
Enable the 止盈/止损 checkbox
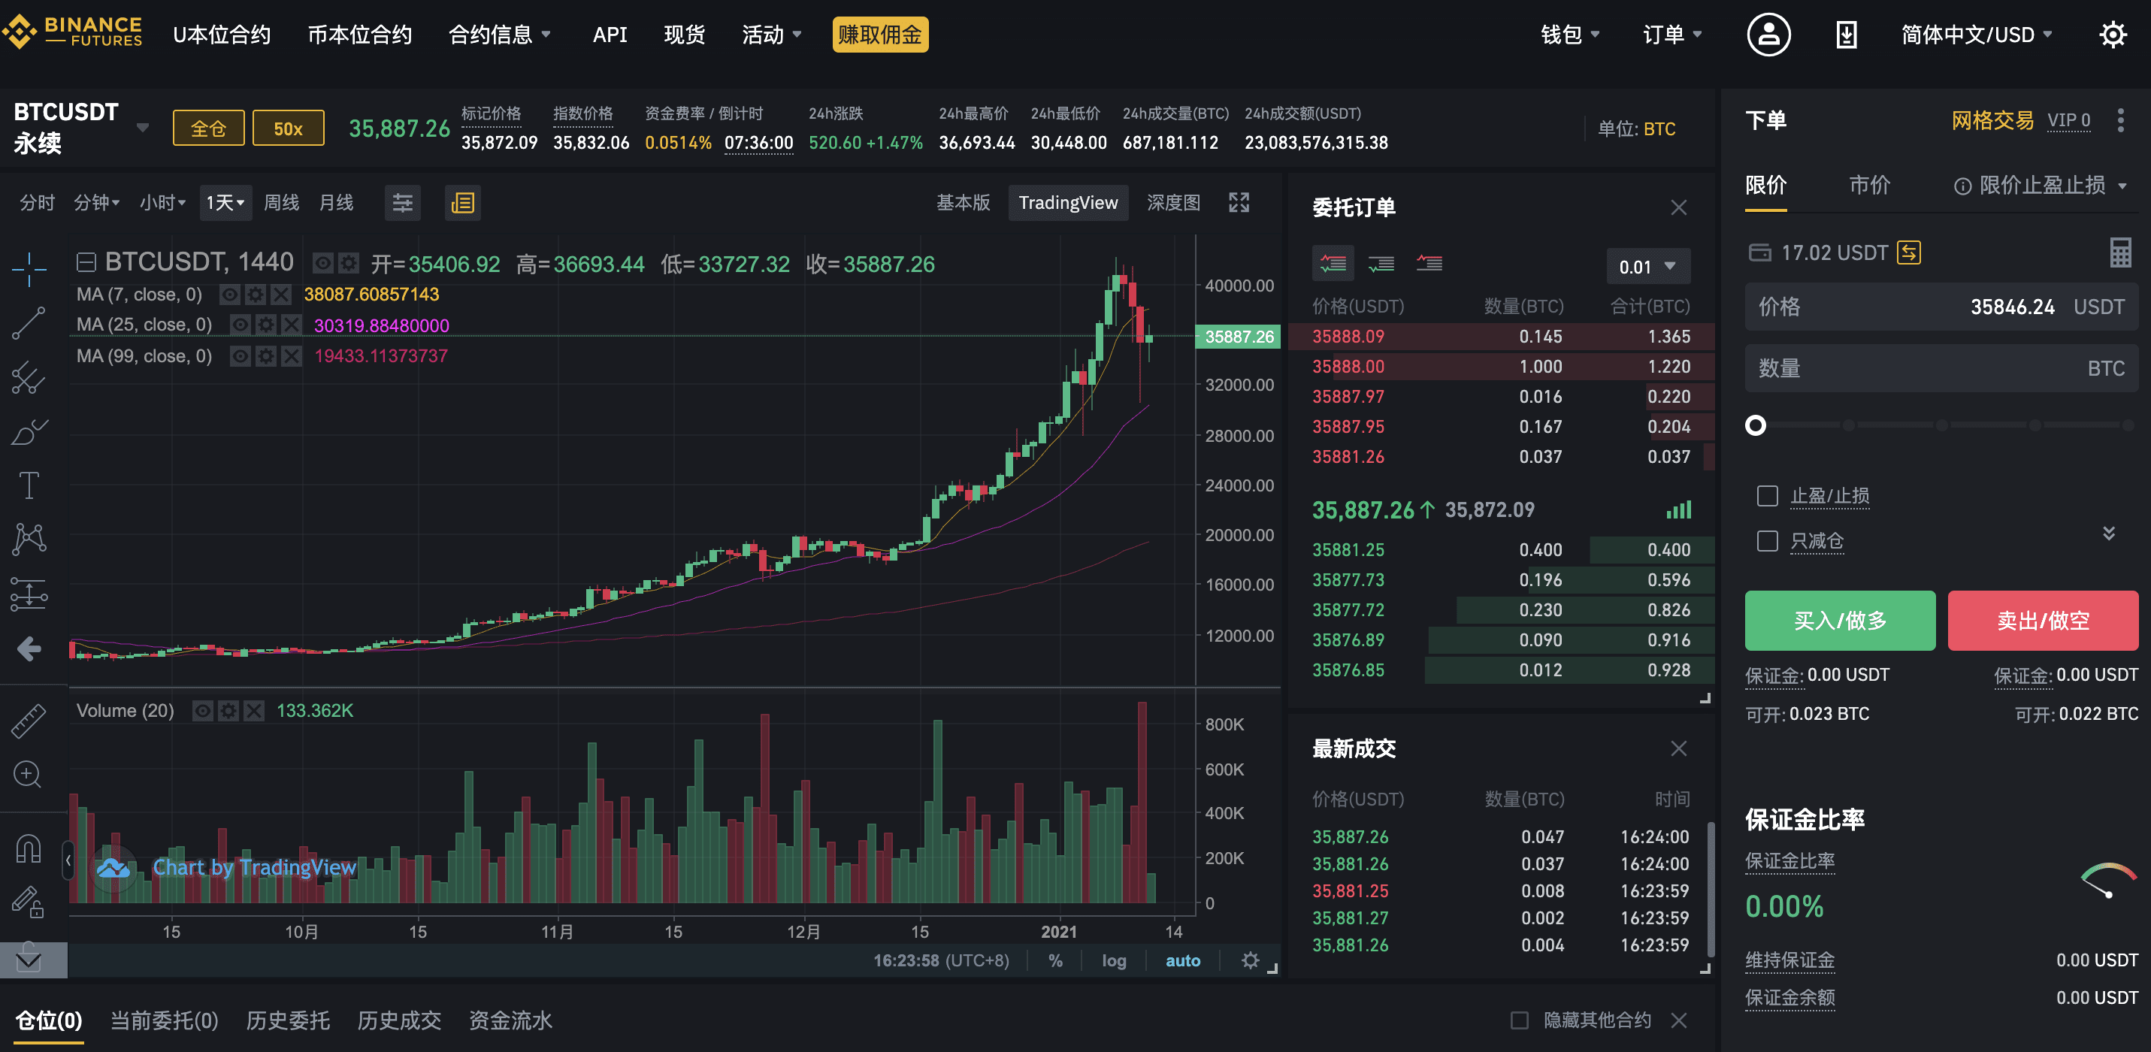1767,496
